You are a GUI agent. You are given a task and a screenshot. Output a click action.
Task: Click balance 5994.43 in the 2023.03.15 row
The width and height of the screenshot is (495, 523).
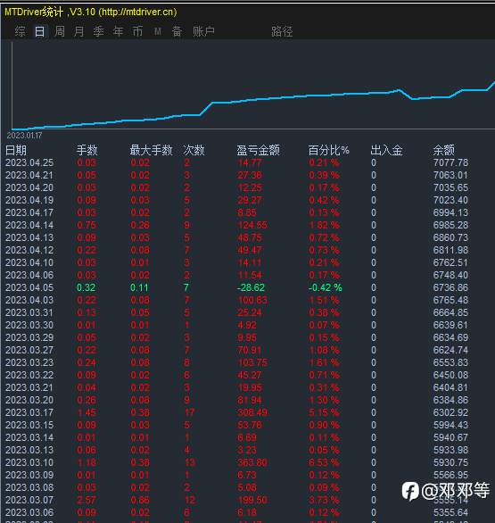point(450,425)
